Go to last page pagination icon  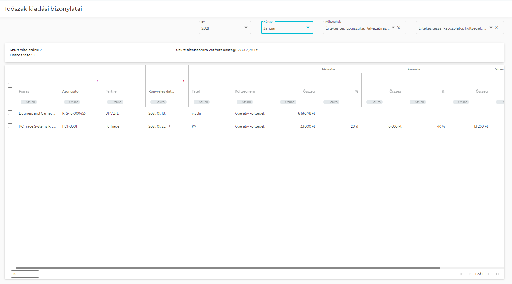pos(497,274)
